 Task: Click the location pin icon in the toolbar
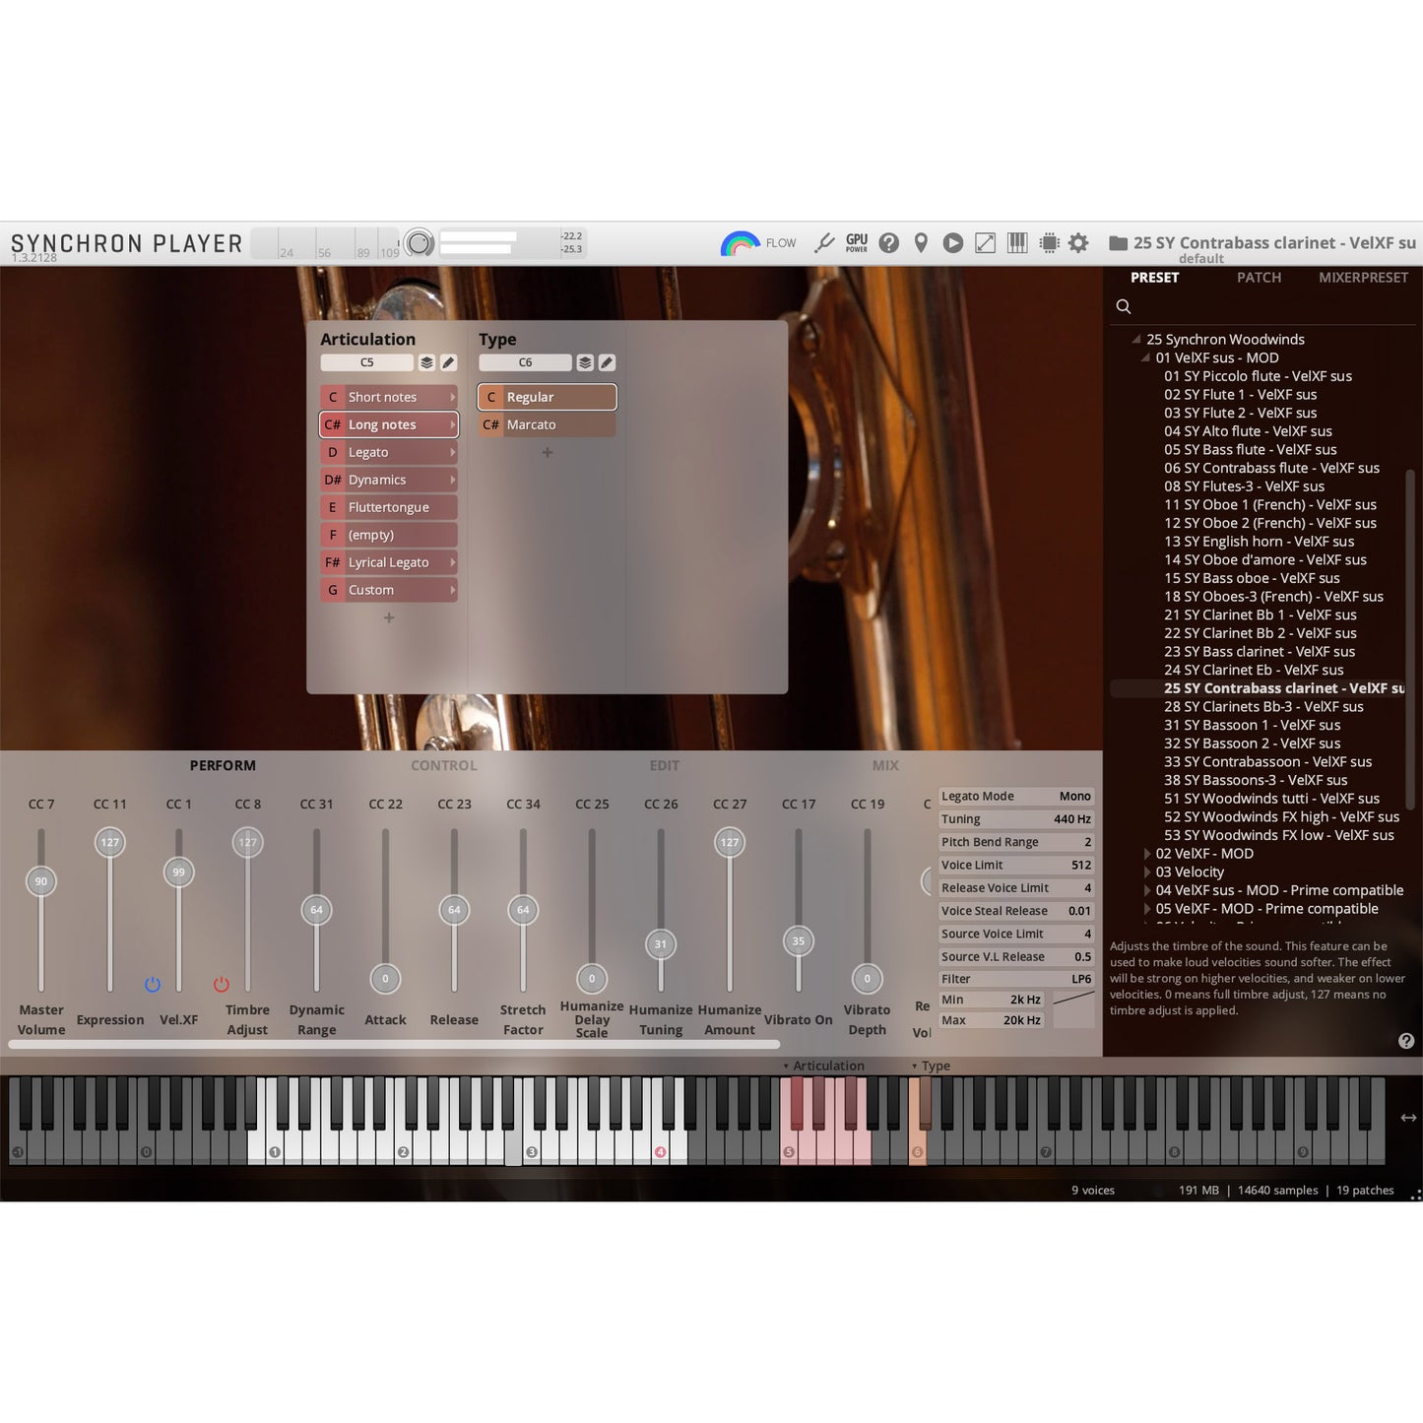coord(921,242)
